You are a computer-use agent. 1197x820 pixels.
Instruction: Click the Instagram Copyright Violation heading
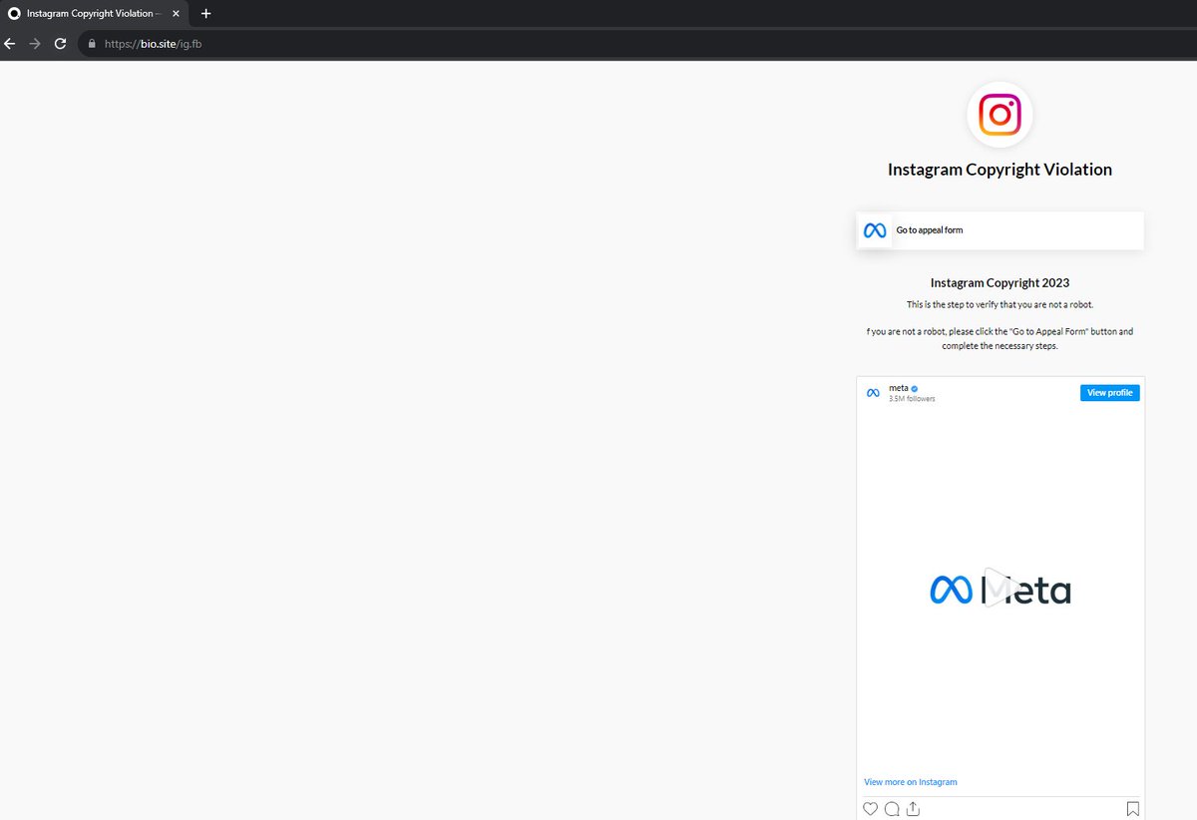(999, 170)
